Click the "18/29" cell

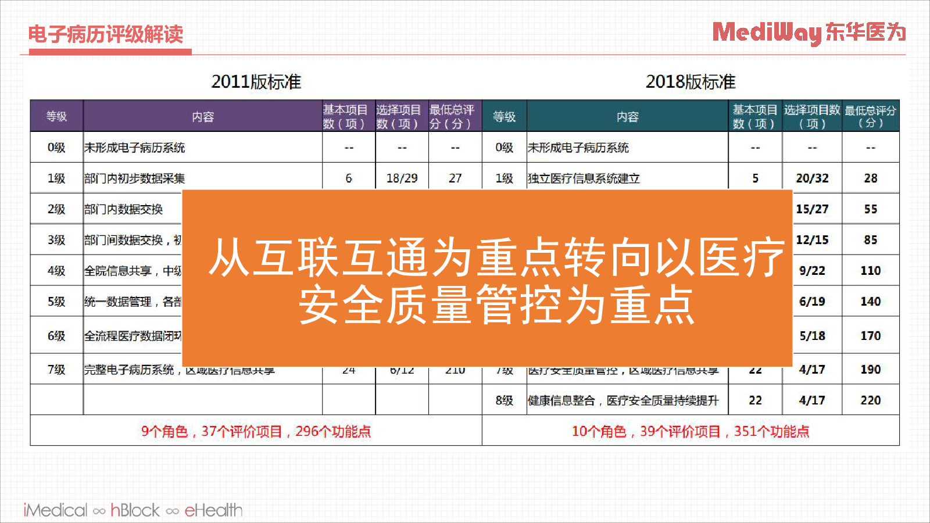click(402, 178)
